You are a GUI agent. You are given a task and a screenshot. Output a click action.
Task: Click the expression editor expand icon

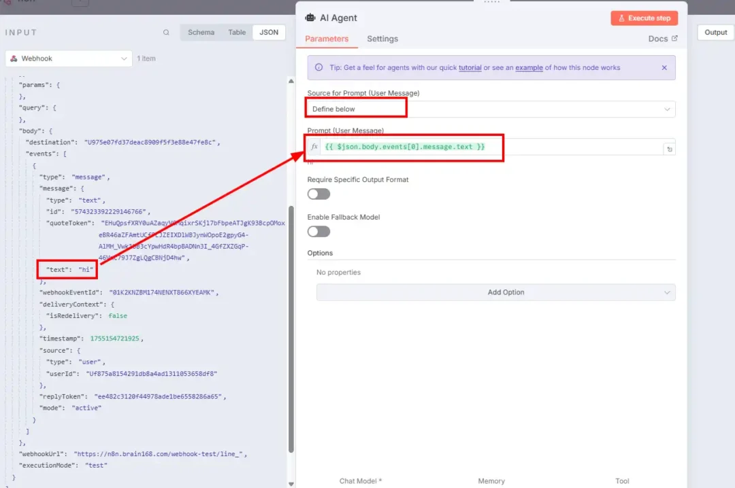click(x=670, y=149)
